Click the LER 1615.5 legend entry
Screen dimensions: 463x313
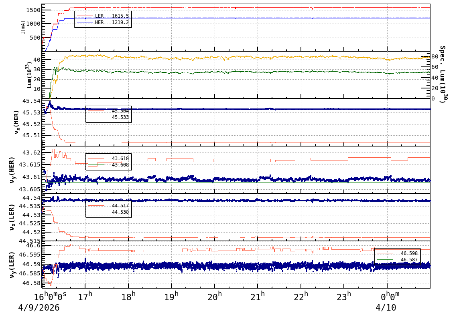click(103, 16)
